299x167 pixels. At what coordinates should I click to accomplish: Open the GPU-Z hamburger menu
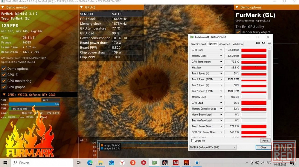(x=269, y=43)
